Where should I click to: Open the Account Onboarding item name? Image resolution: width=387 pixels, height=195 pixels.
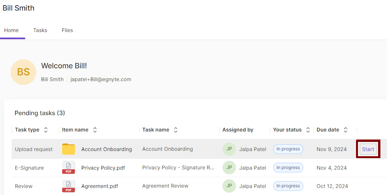tap(107, 149)
